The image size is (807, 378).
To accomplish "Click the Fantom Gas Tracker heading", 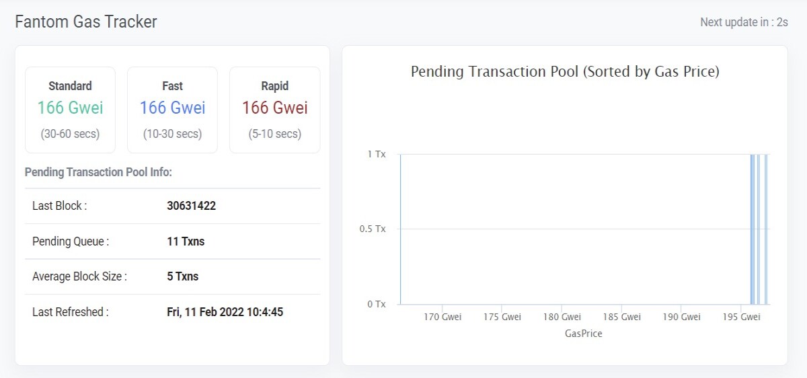I will pyautogui.click(x=86, y=22).
